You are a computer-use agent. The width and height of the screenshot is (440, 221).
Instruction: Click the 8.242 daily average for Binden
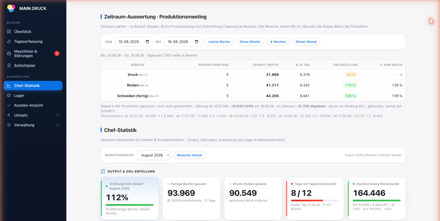point(305,85)
